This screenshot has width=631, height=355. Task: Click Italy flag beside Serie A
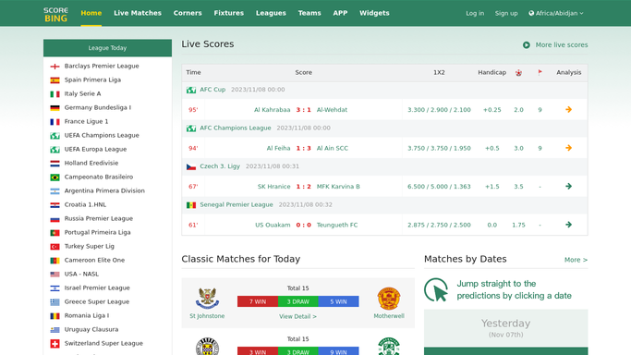point(55,93)
